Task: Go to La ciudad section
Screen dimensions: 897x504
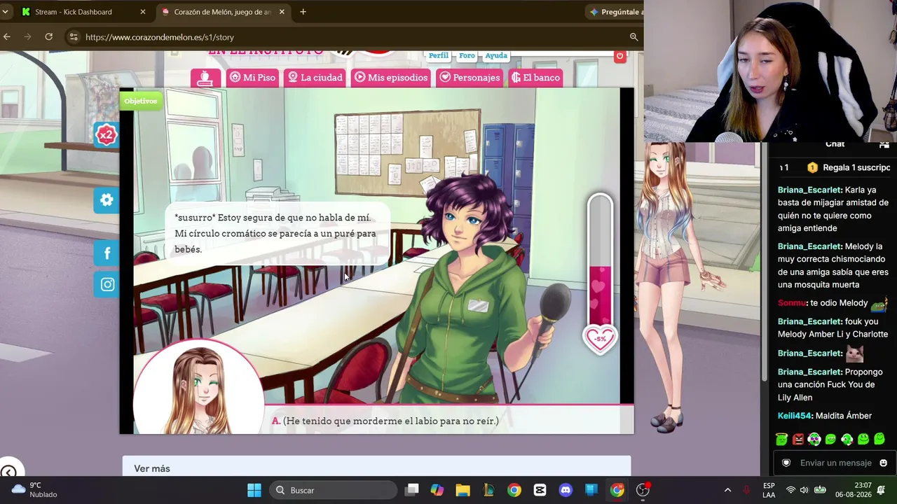Action: tap(315, 78)
